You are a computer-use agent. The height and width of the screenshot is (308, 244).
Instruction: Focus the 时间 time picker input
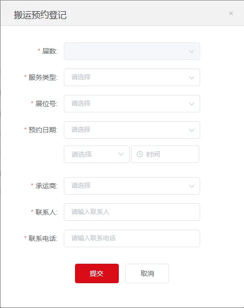[165, 154]
